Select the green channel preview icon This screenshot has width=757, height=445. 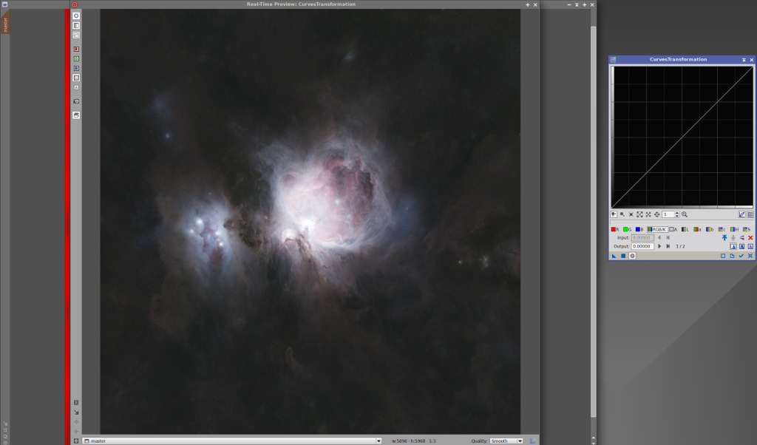76,58
